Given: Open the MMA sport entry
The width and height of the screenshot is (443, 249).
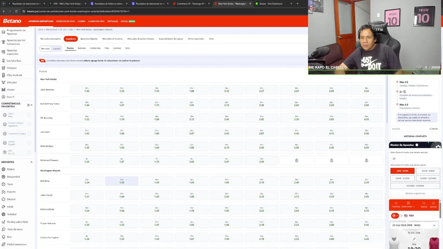Looking at the screenshot, I should pos(10,207).
